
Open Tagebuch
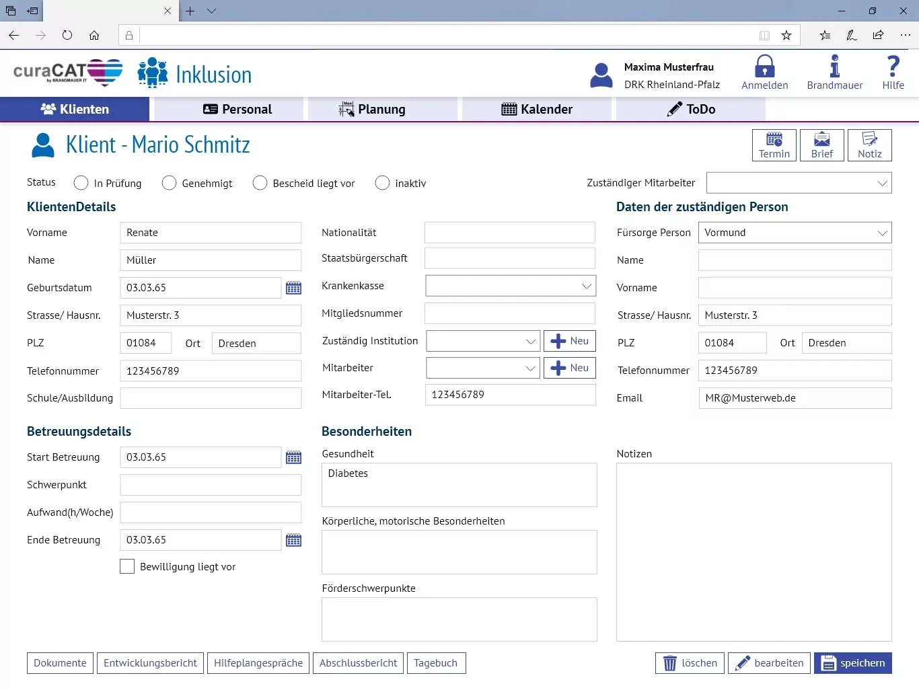coord(436,663)
